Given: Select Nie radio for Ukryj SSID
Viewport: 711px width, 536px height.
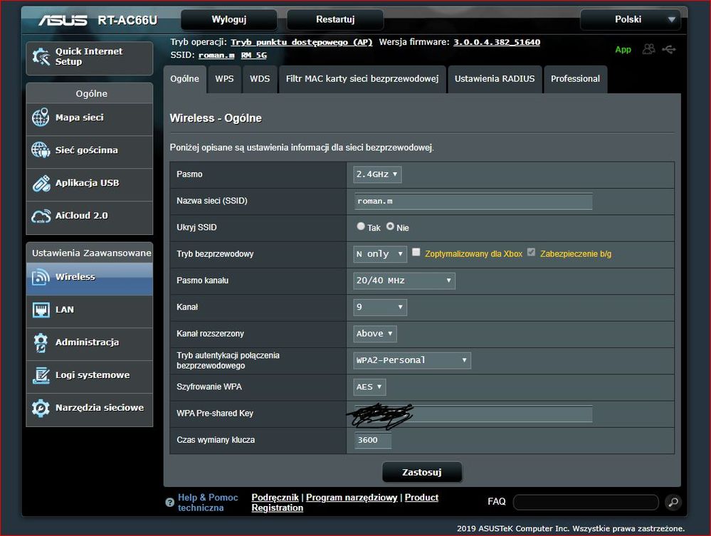Looking at the screenshot, I should pos(390,227).
